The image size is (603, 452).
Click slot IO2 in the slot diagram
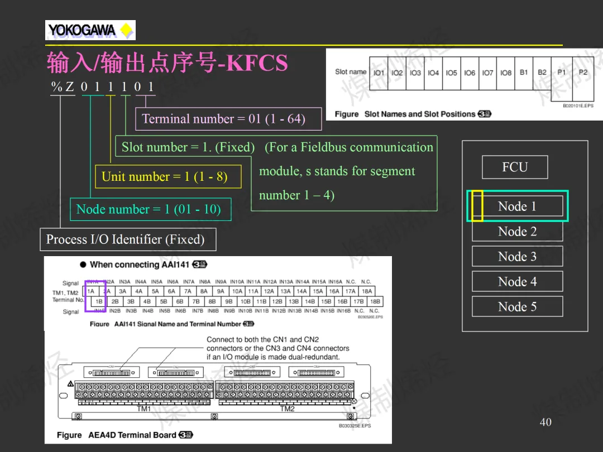[397, 73]
